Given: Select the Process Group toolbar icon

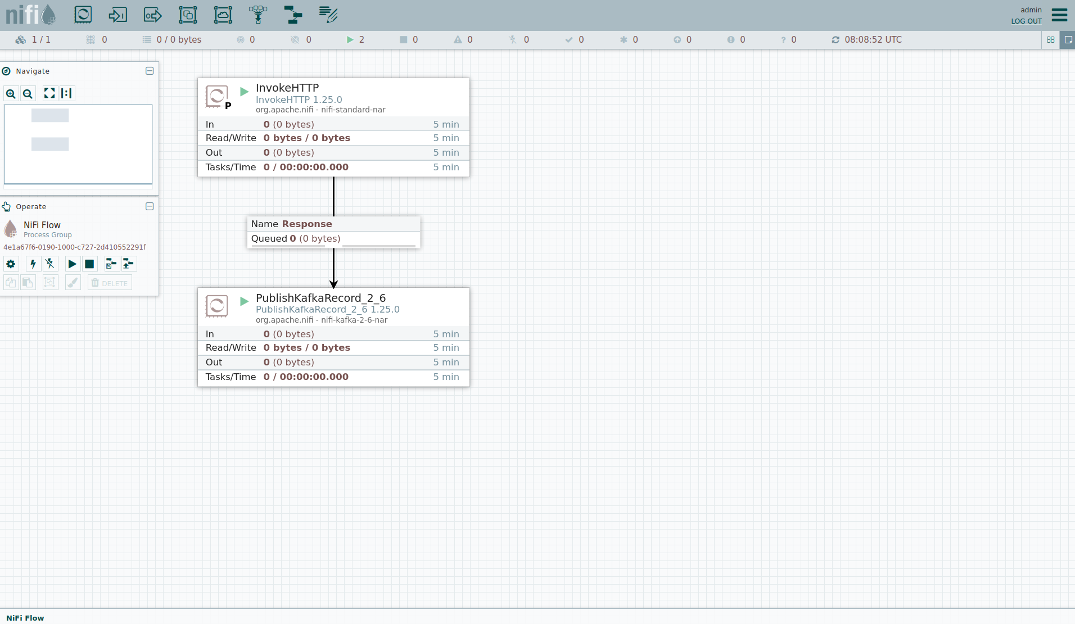Looking at the screenshot, I should [188, 15].
